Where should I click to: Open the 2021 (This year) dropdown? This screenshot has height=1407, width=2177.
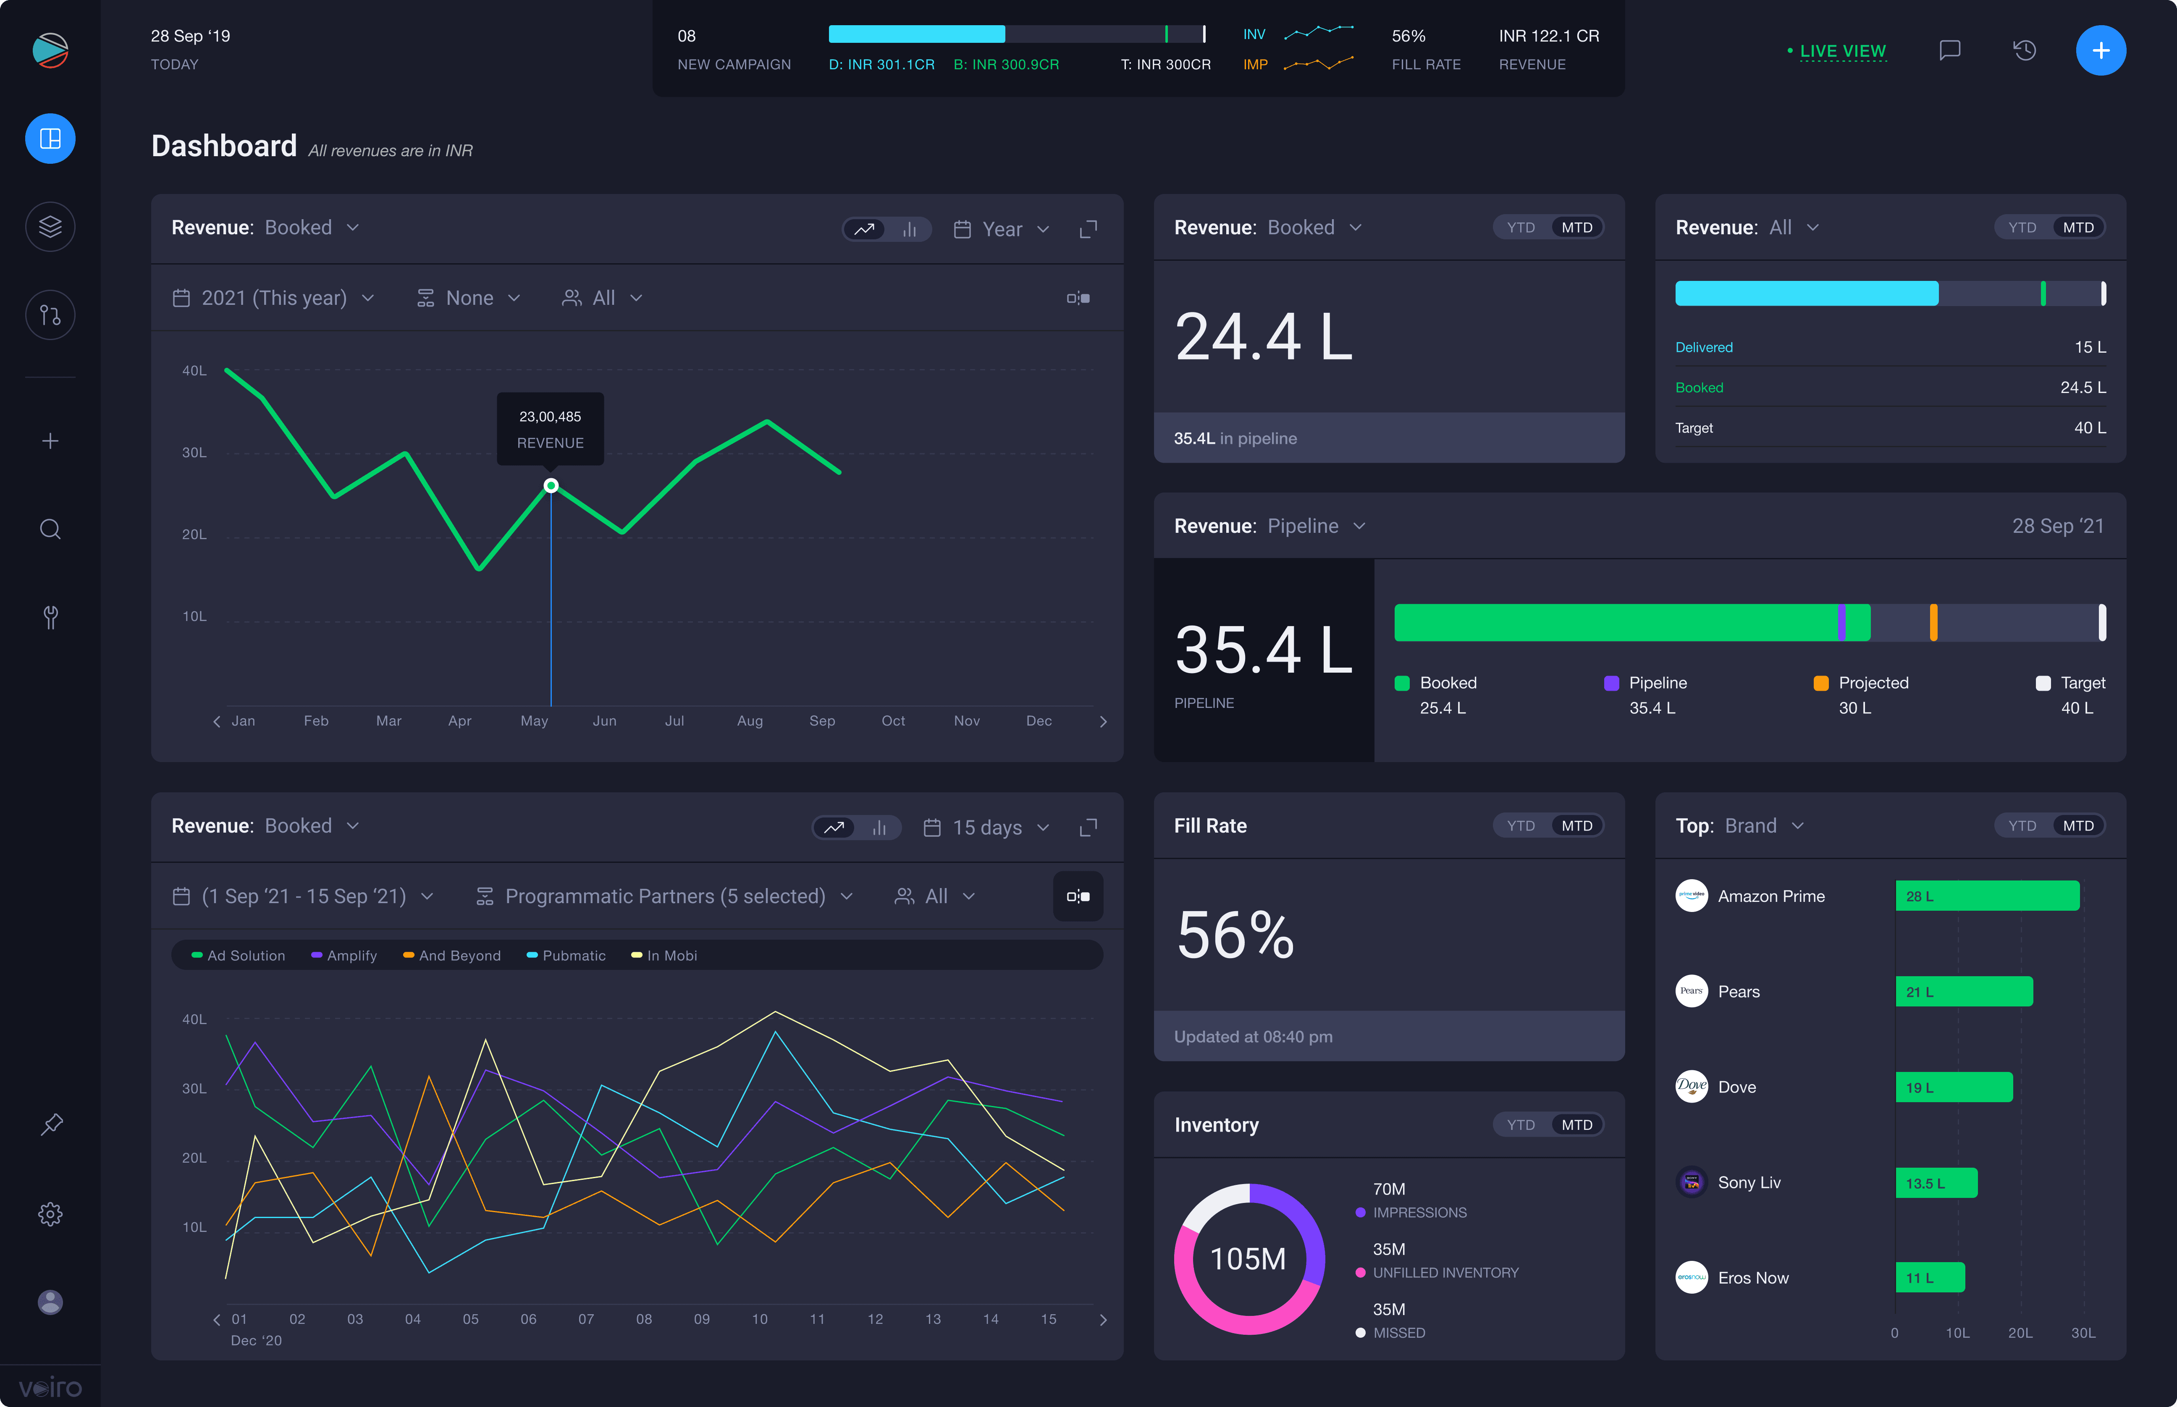click(274, 298)
